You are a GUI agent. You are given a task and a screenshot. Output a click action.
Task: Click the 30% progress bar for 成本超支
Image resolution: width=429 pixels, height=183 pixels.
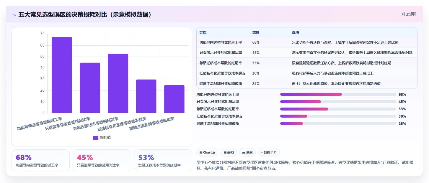338,116
